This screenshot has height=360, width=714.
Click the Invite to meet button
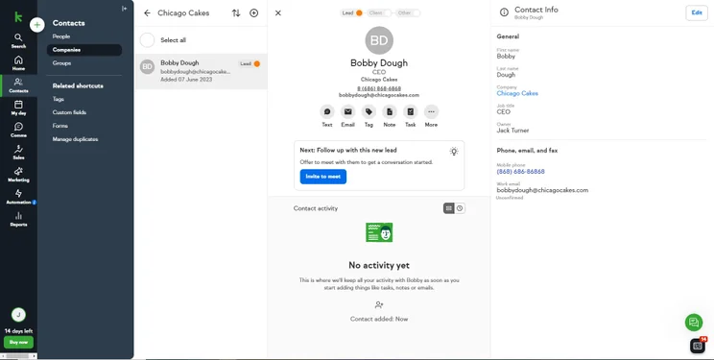coord(323,177)
